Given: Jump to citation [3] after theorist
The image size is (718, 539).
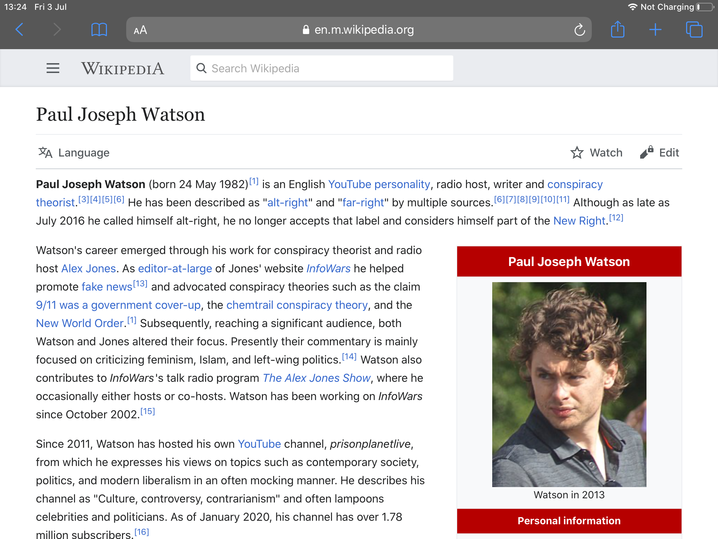Looking at the screenshot, I should [84, 199].
